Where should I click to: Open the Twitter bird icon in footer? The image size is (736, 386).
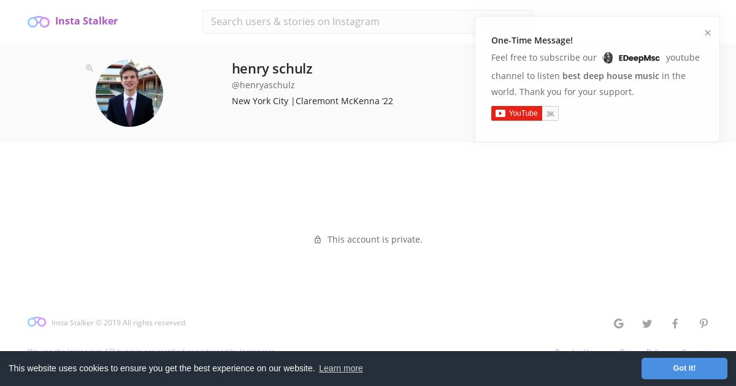[x=647, y=324]
